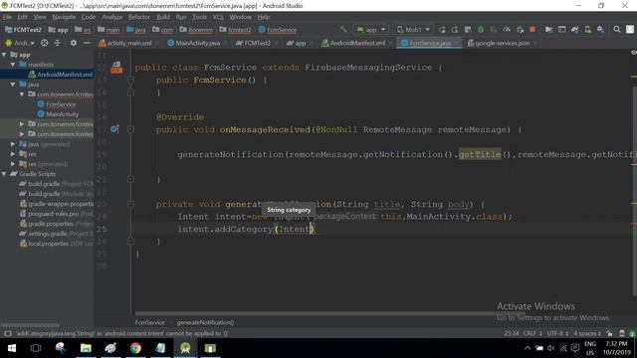Open the File menu

point(7,17)
